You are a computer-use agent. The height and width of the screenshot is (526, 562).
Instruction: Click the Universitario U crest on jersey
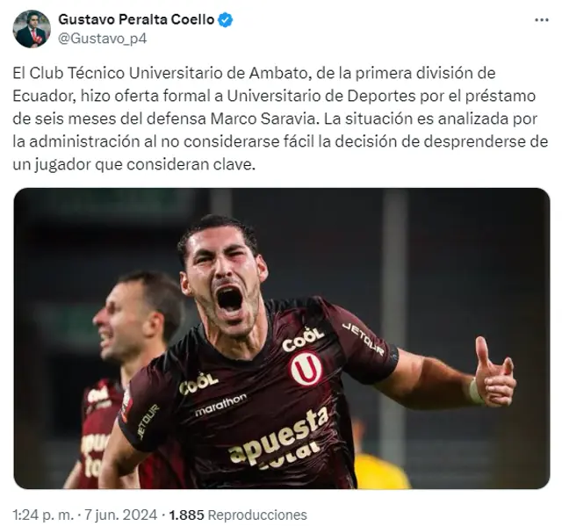(x=306, y=368)
